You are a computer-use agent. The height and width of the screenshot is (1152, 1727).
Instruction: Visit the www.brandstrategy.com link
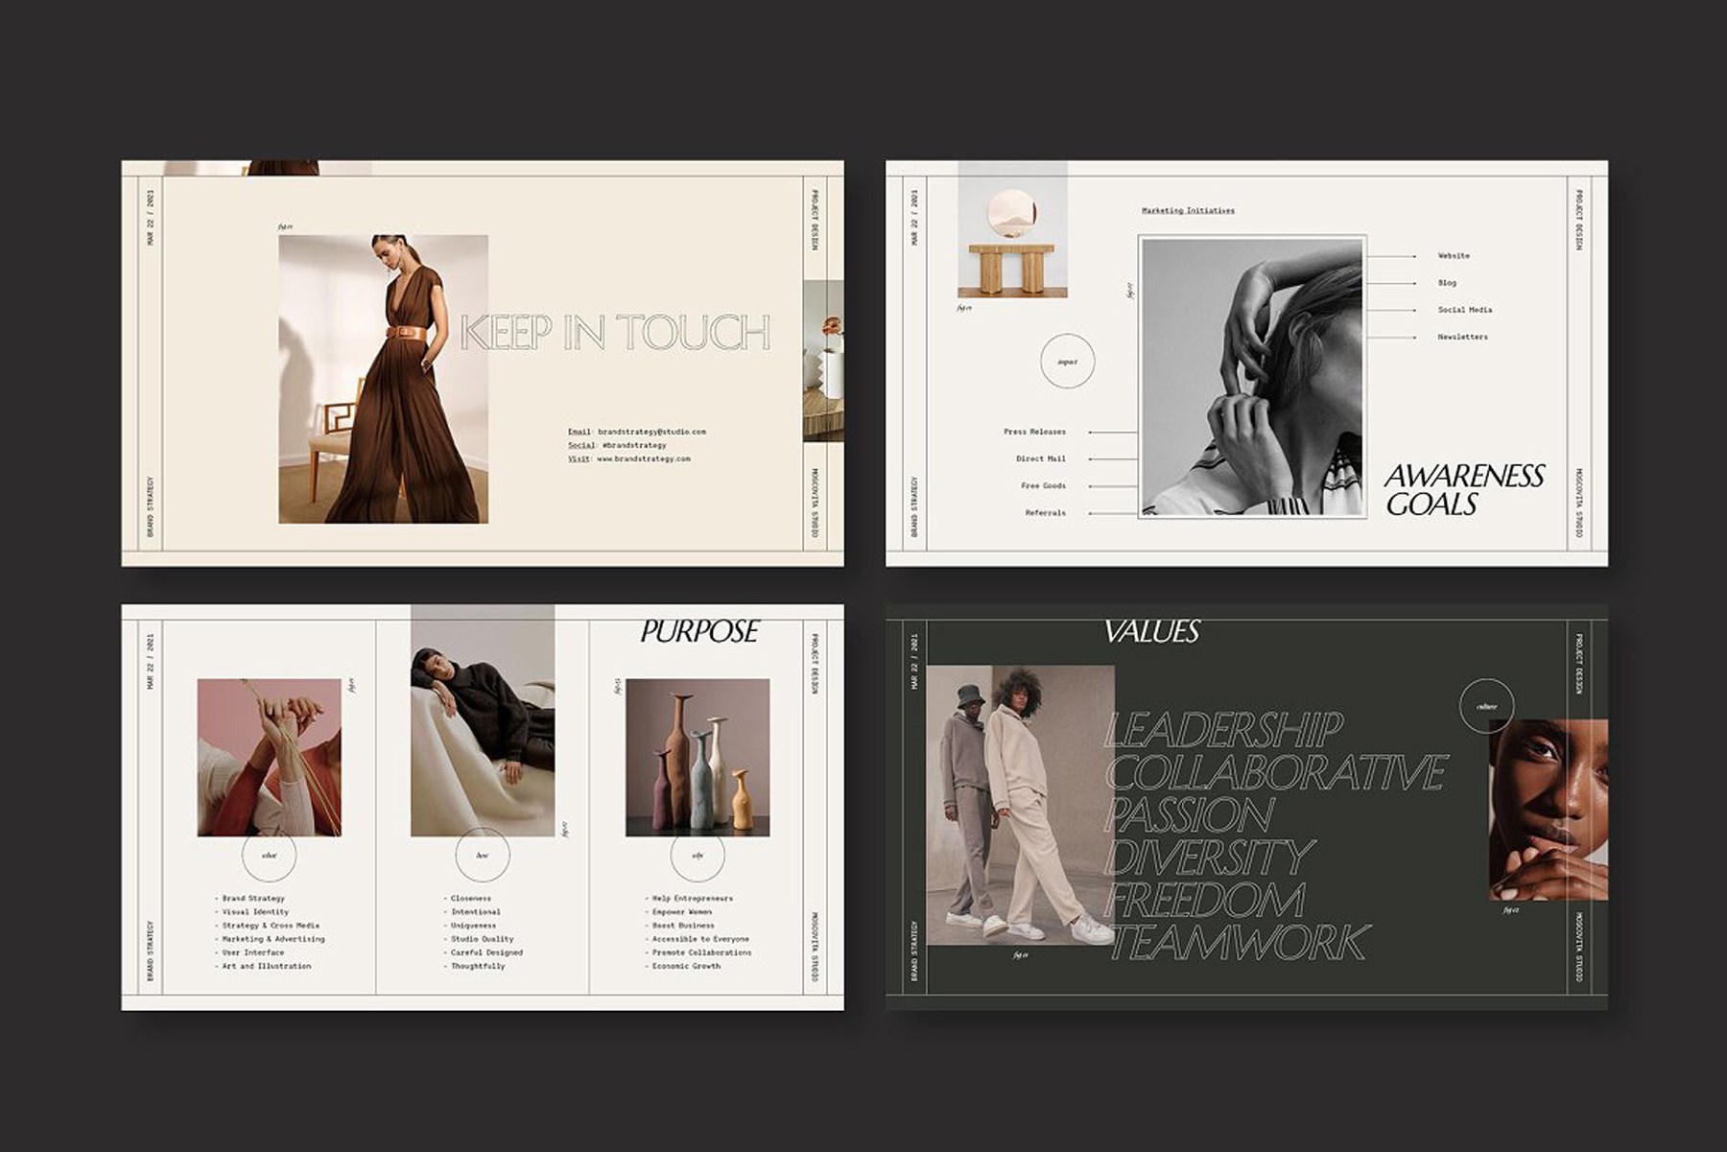(628, 458)
